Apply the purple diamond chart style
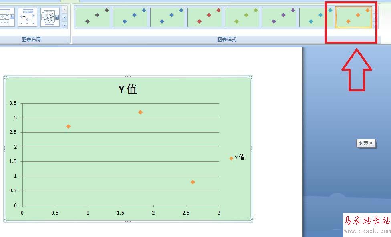This screenshot has height=237, width=391. click(x=279, y=17)
